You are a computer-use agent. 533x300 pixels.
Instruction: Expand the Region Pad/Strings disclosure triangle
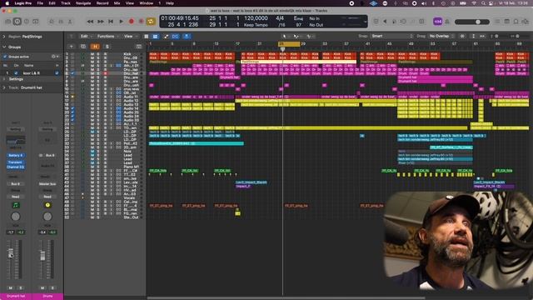tap(4, 37)
